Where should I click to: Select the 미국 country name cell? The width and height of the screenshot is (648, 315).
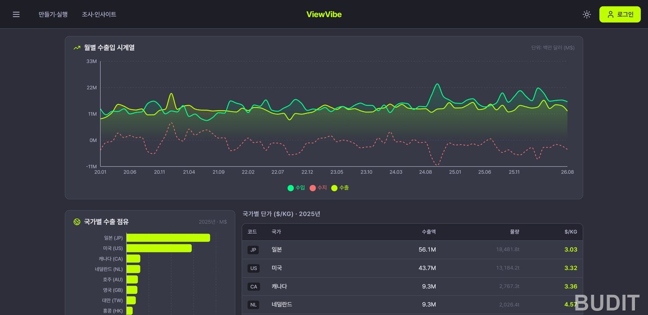(277, 268)
